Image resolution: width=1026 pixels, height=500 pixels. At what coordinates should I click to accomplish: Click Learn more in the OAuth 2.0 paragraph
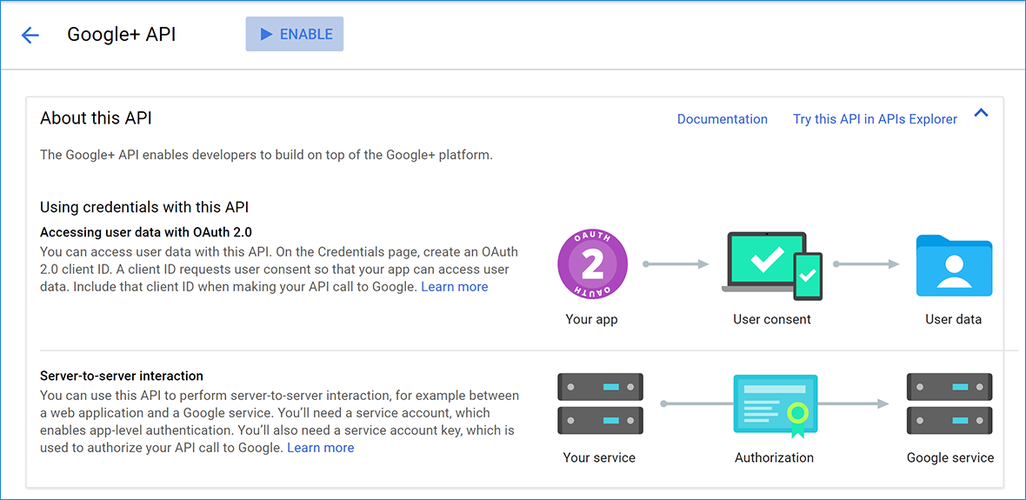454,287
